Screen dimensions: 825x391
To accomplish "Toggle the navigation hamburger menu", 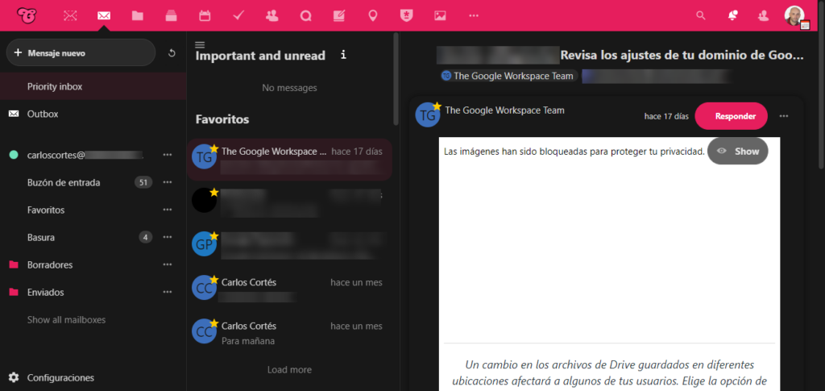I will coord(200,44).
